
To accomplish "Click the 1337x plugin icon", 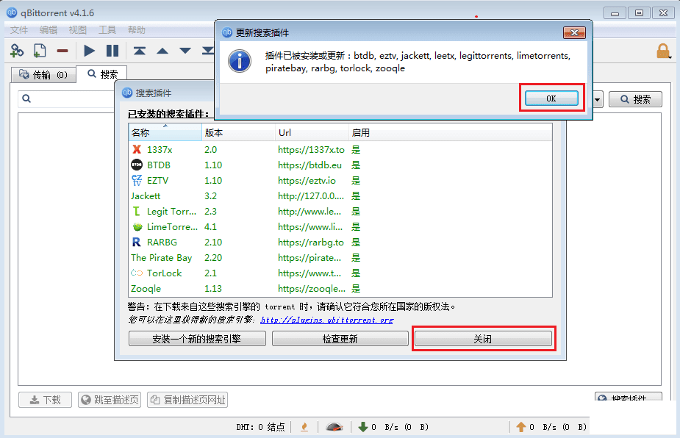I will 137,150.
